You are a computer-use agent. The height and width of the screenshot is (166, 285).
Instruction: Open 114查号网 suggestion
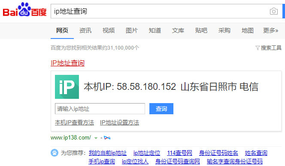(179, 153)
